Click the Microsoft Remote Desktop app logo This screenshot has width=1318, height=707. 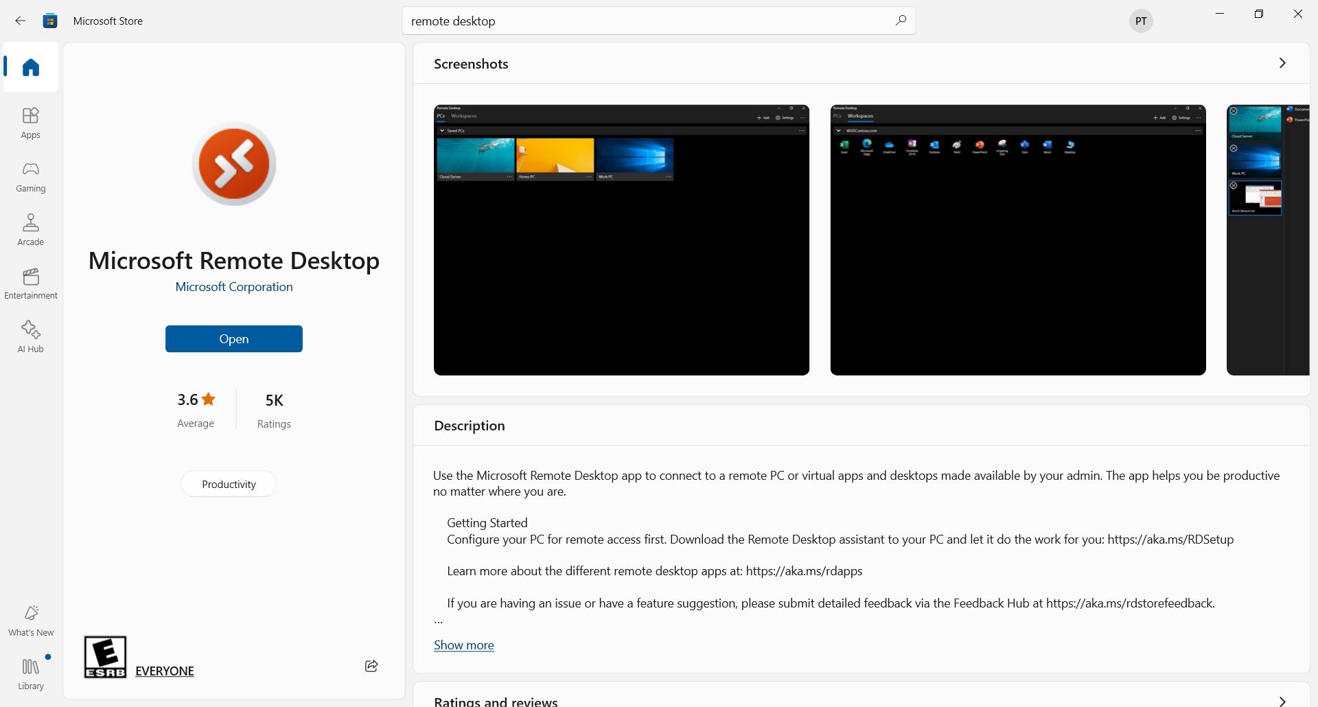pos(234,164)
